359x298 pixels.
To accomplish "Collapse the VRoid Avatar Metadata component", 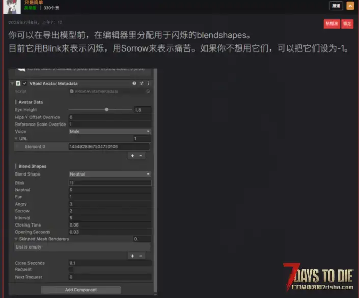I will (x=12, y=83).
